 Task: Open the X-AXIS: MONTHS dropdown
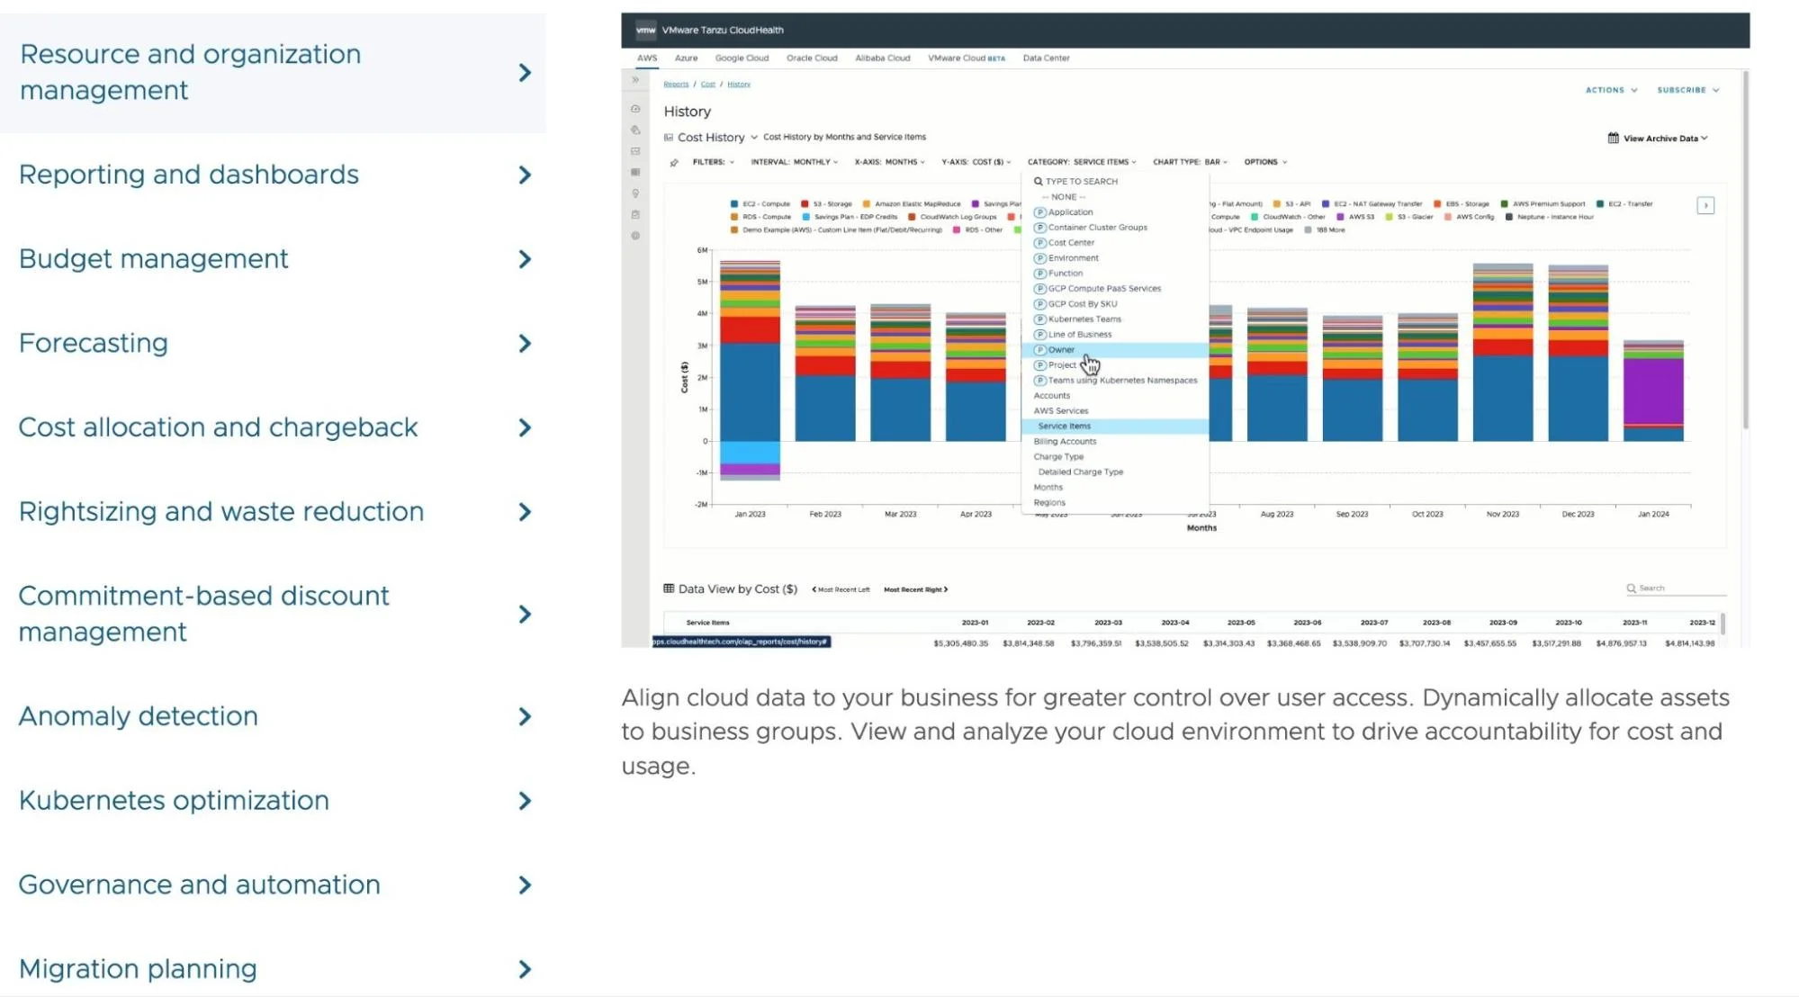pos(890,162)
